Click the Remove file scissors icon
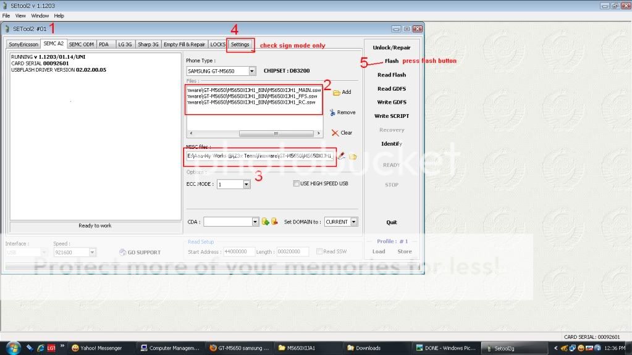The height and width of the screenshot is (355, 632). (332, 112)
